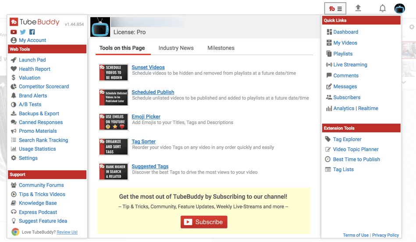Viewport: 416px width, 242px height.
Task: Click the Rank Higher In Search thumbnail
Action: 114,171
